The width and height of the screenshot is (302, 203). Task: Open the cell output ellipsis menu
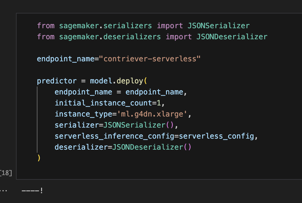[3, 191]
